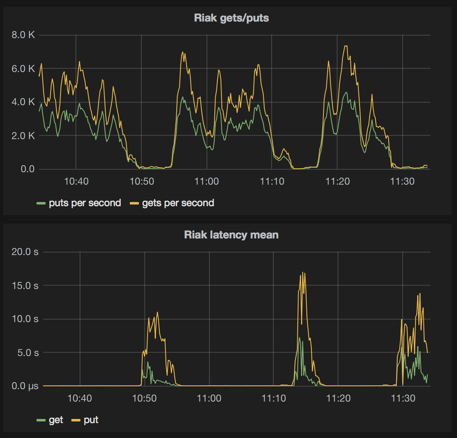
Task: Click the 8.0 K y-axis label
Action: [x=23, y=35]
